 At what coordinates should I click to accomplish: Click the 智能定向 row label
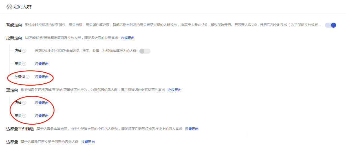(14, 25)
